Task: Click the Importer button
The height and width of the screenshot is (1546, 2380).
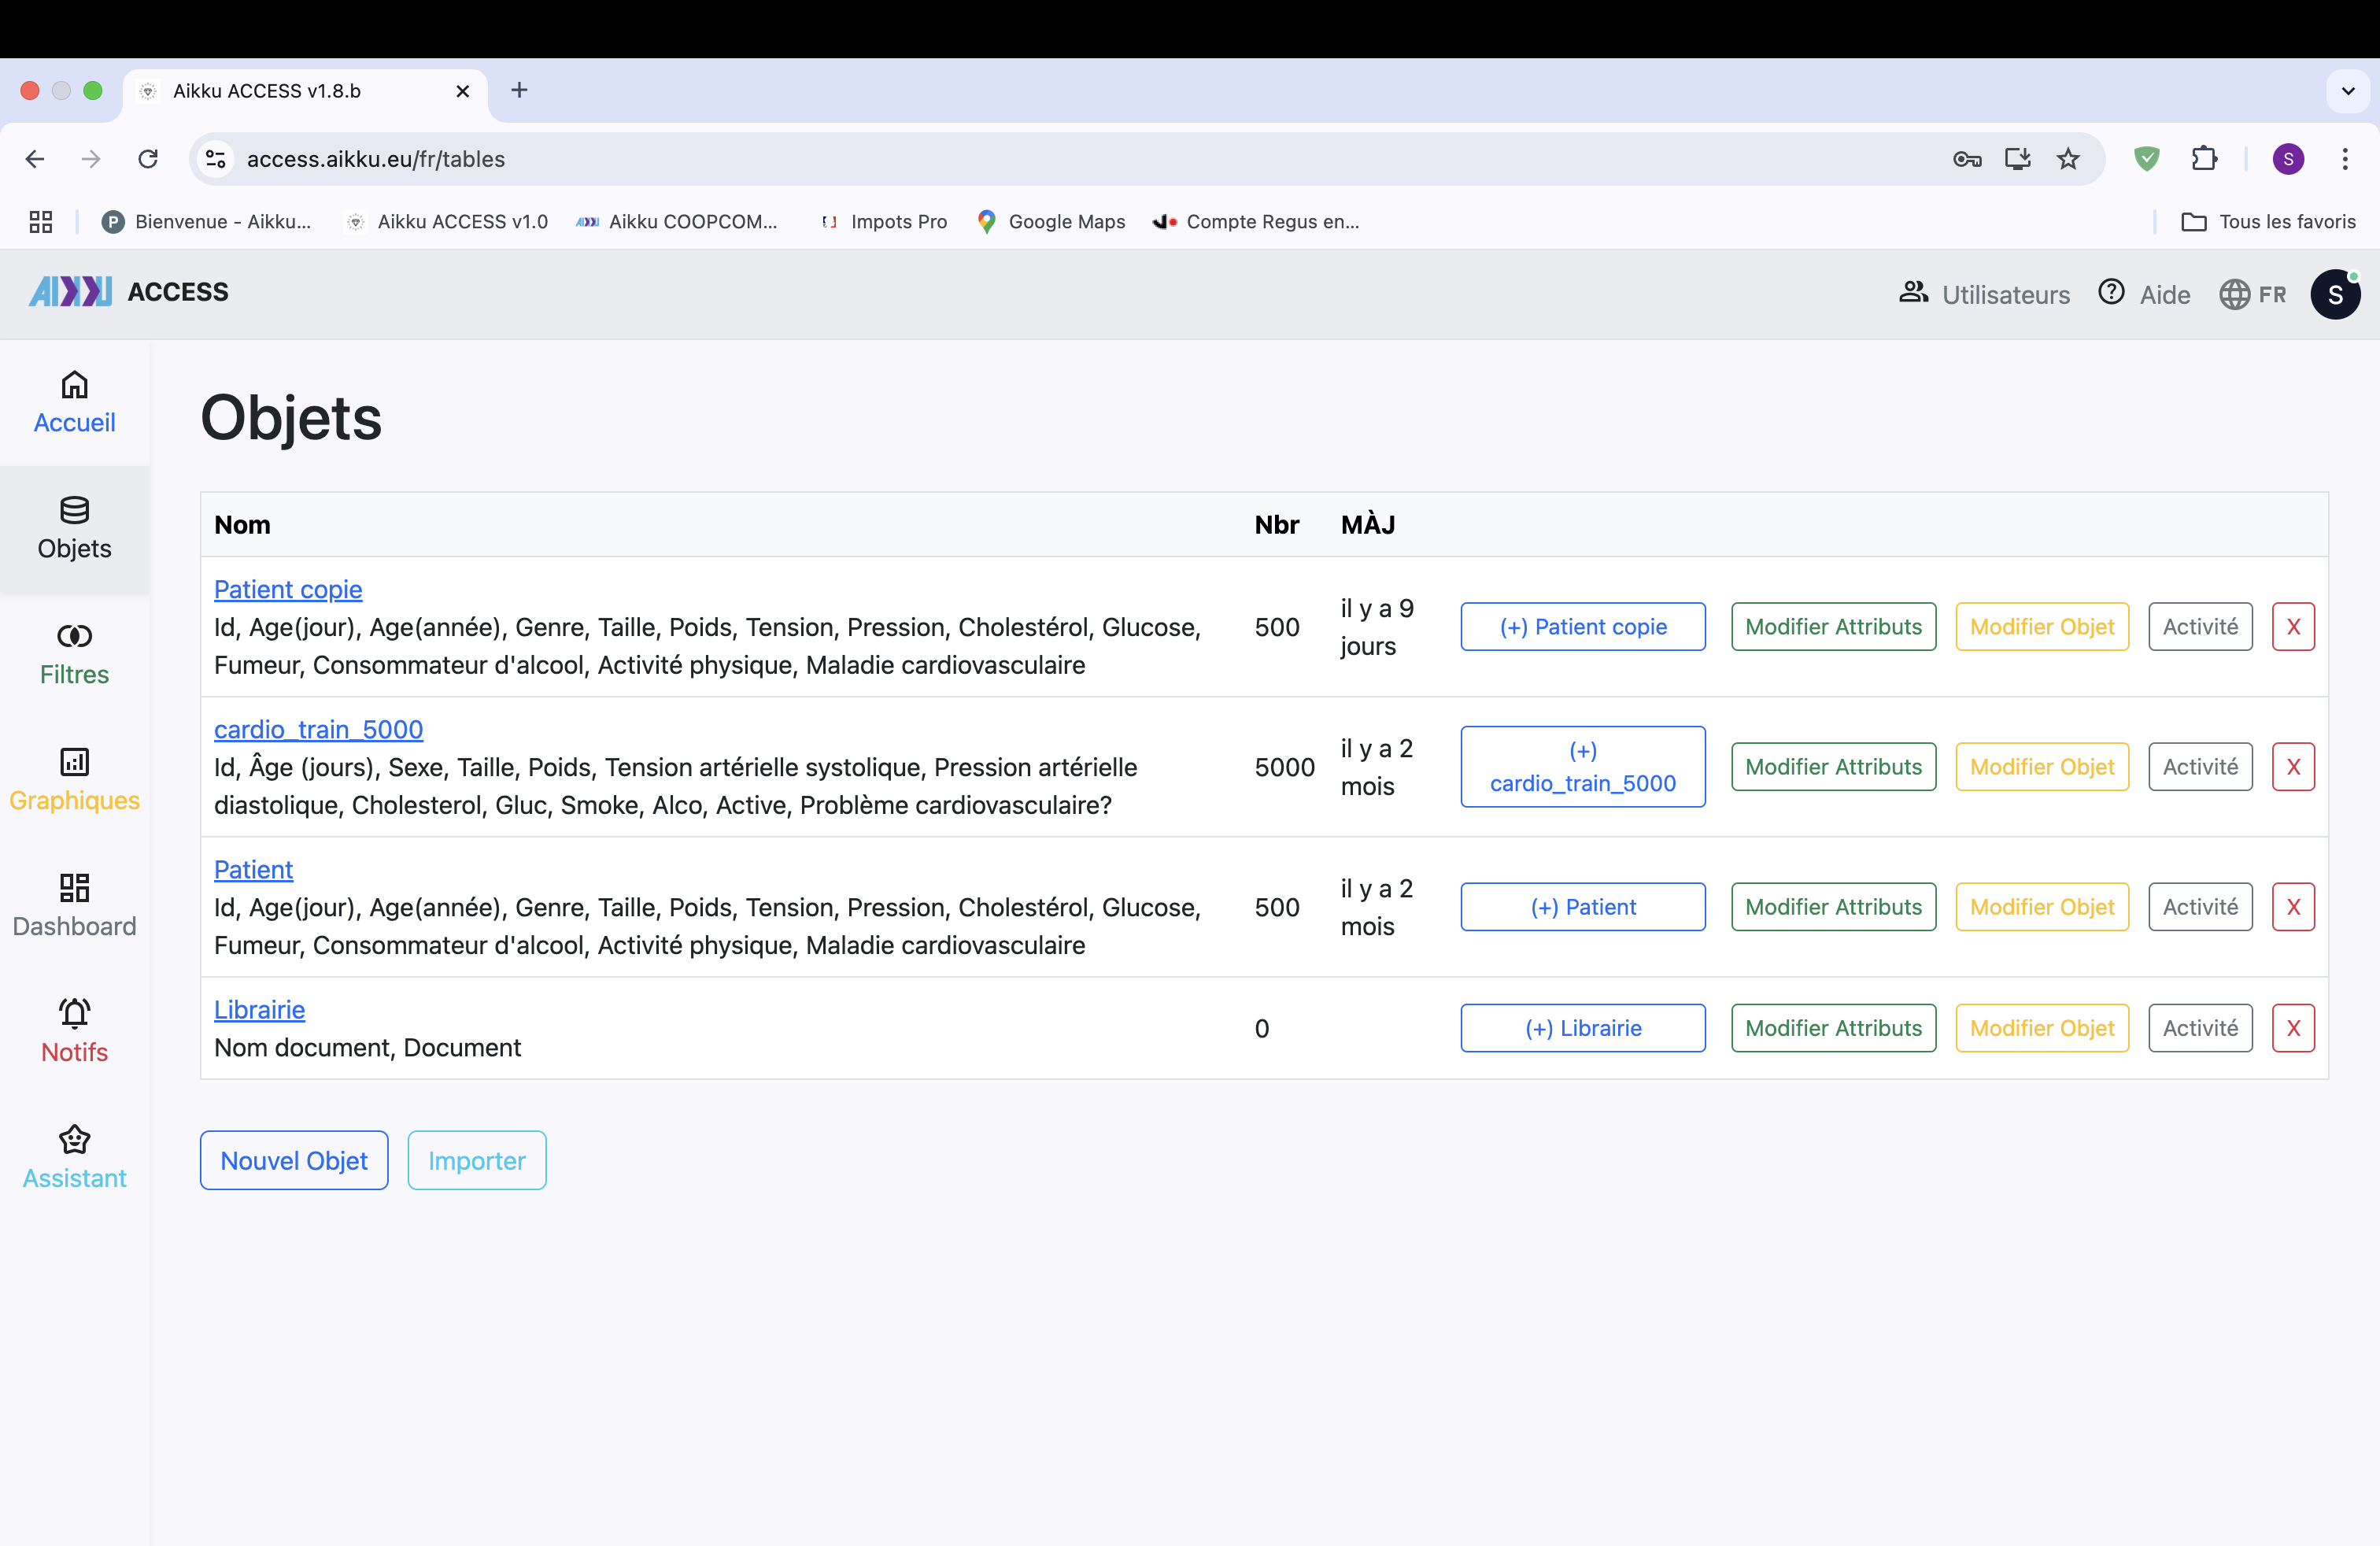Action: [x=476, y=1160]
